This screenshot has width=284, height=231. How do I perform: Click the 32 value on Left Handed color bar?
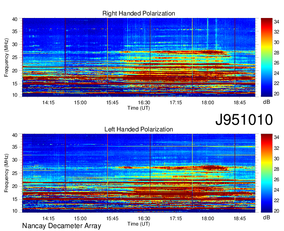276,148
